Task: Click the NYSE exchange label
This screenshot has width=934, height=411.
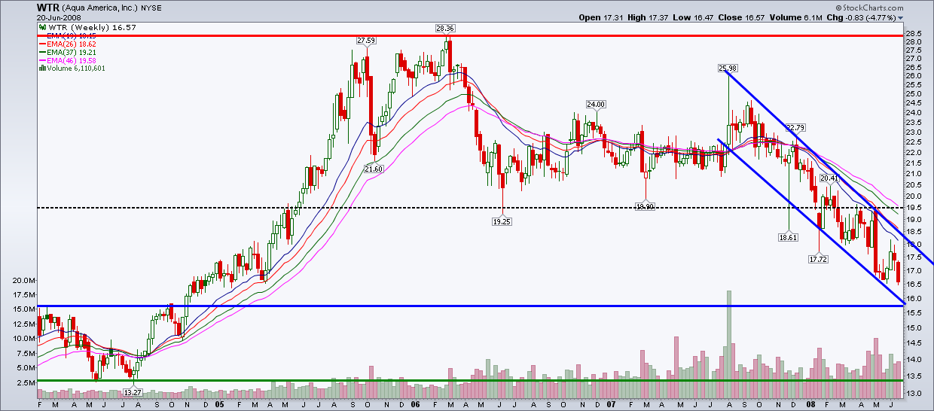Action: click(151, 8)
